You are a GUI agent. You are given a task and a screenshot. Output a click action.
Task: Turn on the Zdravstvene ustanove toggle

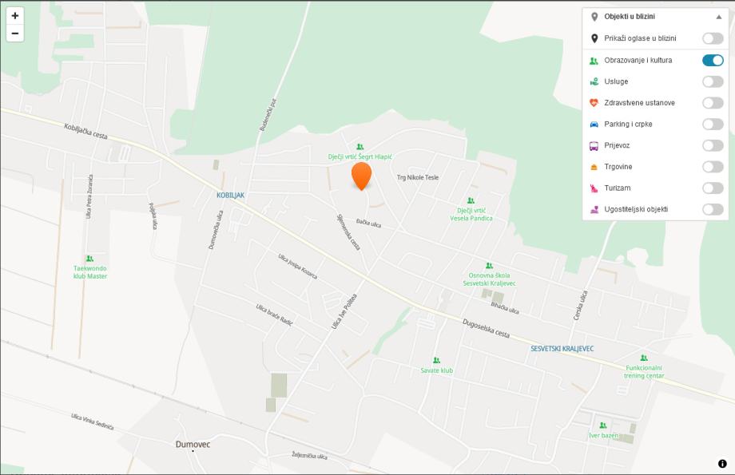(713, 103)
